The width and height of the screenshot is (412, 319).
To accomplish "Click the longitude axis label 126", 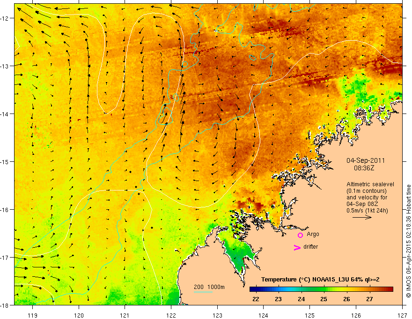I will [356, 315].
